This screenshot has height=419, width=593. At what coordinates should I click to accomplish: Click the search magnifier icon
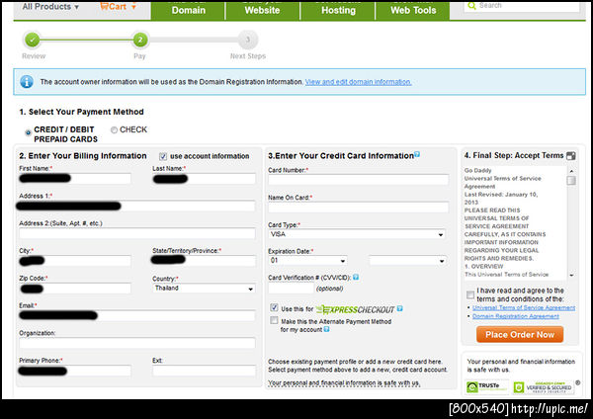pos(471,6)
